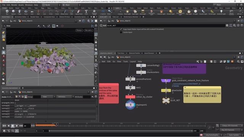Jump to last frame of timeline
Screen dimensions: 244x137
click(x=21, y=126)
